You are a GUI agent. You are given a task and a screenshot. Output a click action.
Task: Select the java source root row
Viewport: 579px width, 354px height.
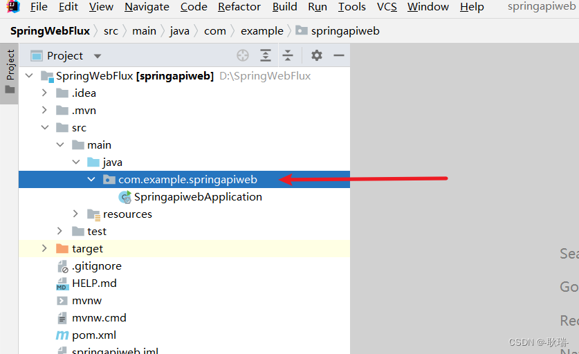pyautogui.click(x=184, y=162)
